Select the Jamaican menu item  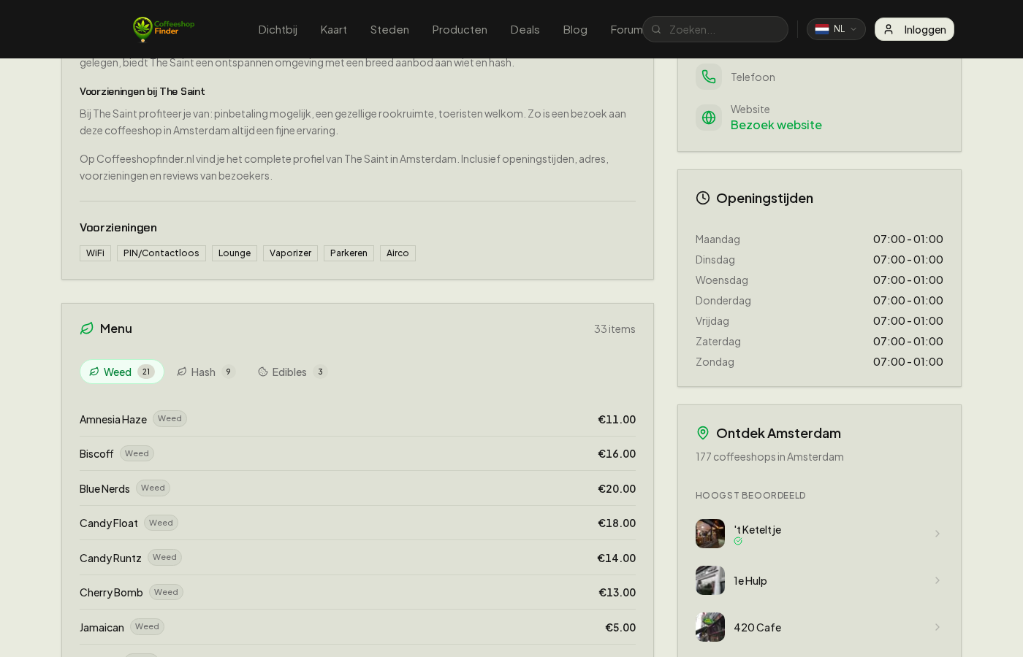click(x=357, y=627)
